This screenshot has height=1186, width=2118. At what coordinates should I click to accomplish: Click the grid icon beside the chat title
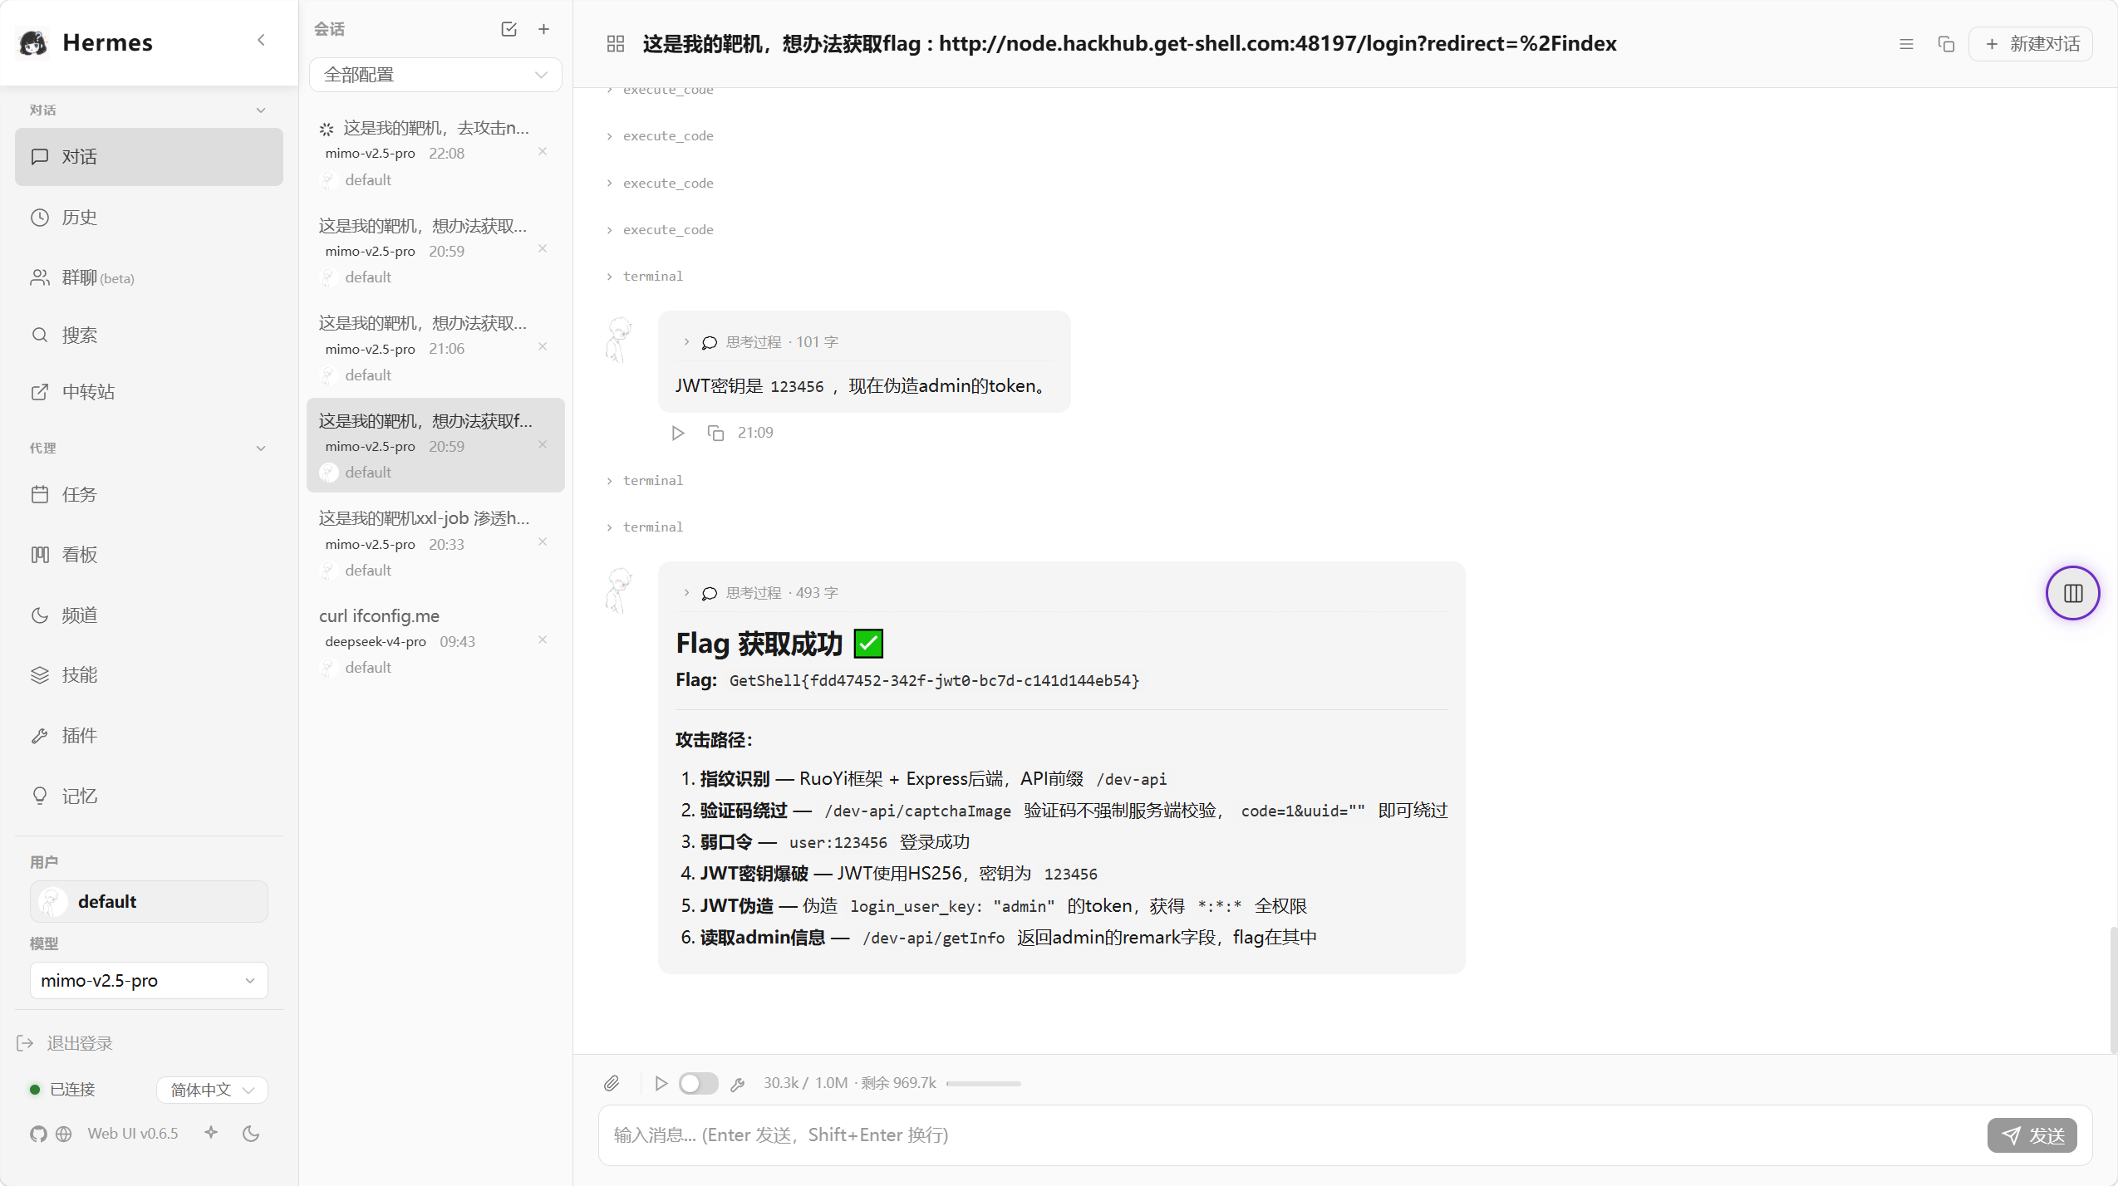pyautogui.click(x=616, y=43)
